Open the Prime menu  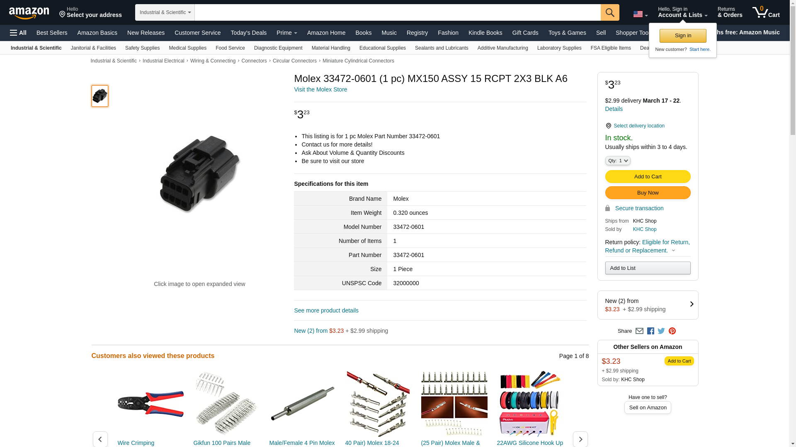[x=287, y=33]
